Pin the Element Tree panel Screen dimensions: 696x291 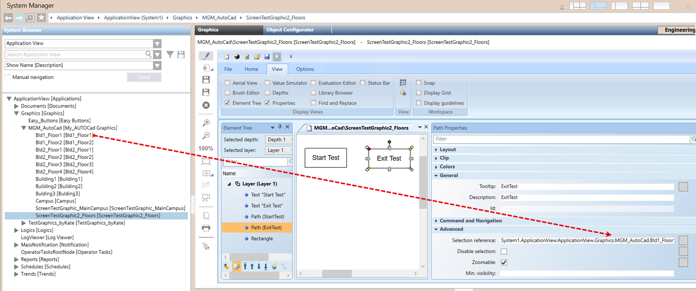[x=280, y=127]
